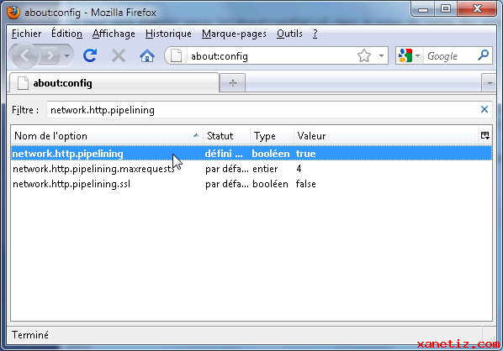Viewport: 503px width, 351px height.
Task: Maximize the Firefox window
Action: pyautogui.click(x=446, y=9)
